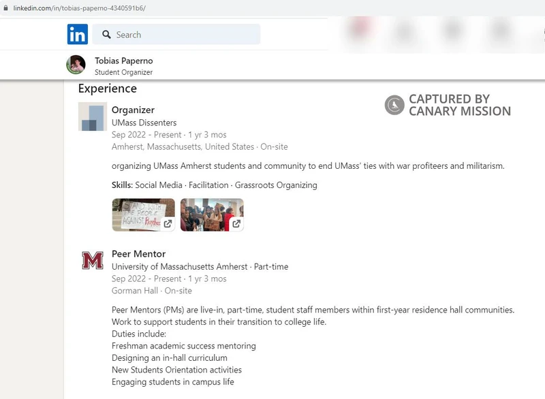Open University of Massachusetts Amherst · Part-time line
Screen dimensions: 545x399
pyautogui.click(x=200, y=267)
